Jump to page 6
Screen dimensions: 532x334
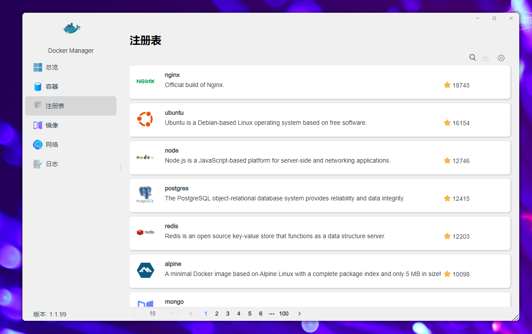tap(261, 313)
